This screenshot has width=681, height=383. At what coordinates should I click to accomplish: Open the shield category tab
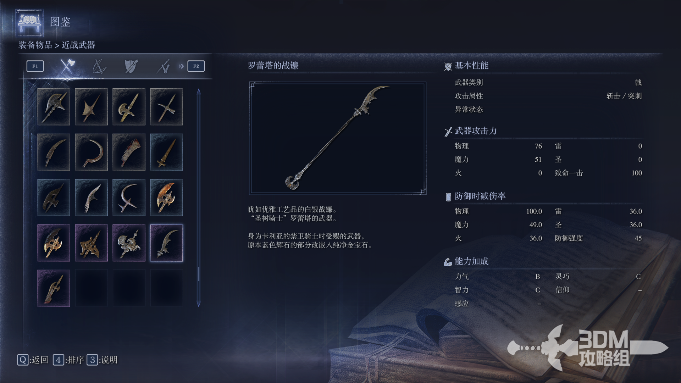131,66
